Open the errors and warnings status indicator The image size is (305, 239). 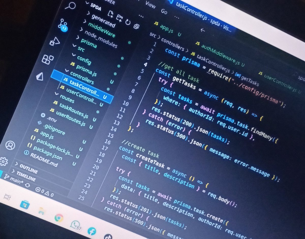(x=44, y=192)
